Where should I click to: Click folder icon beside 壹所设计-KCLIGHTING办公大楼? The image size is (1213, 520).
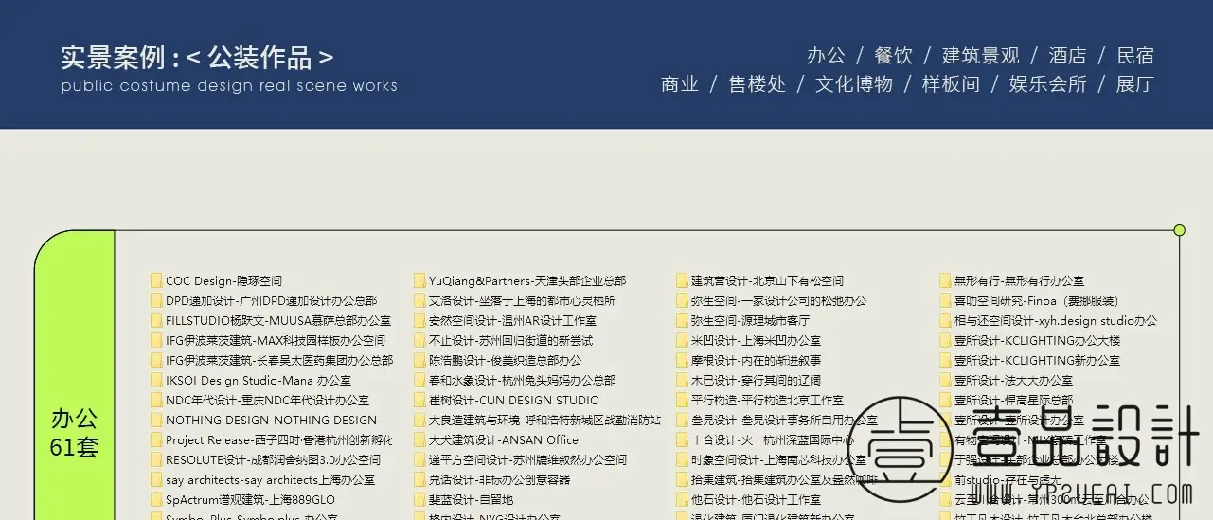945,340
